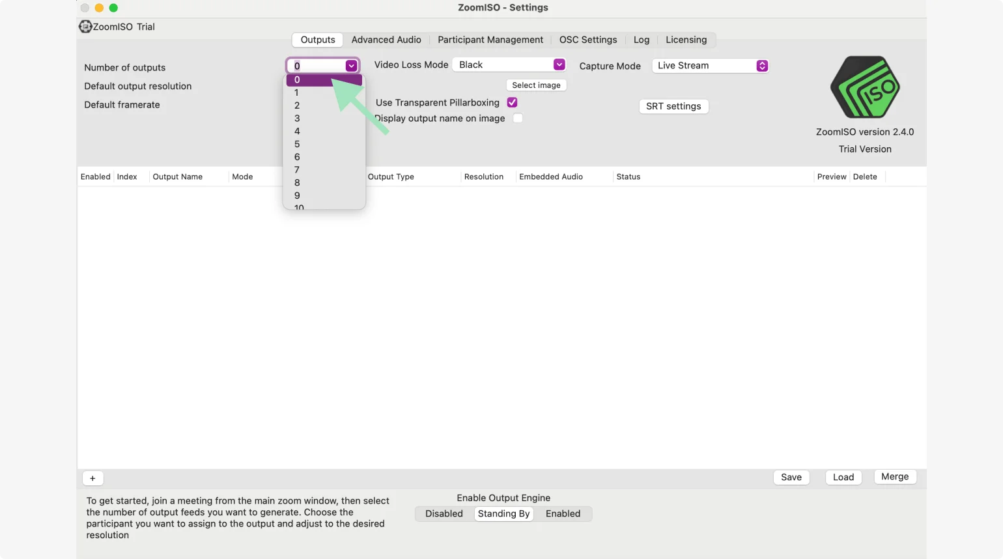The image size is (1003, 559).
Task: Choose 4 in the outputs list
Action: [x=324, y=131]
